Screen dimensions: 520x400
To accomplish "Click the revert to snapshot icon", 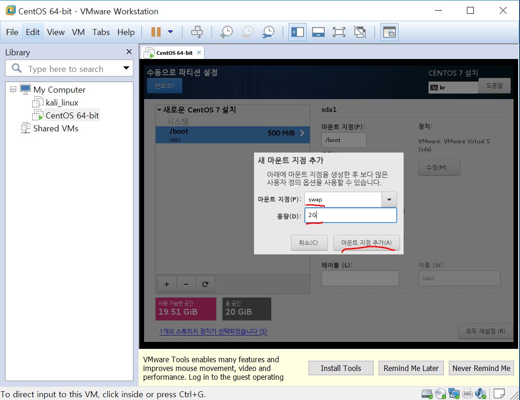I will (x=248, y=32).
